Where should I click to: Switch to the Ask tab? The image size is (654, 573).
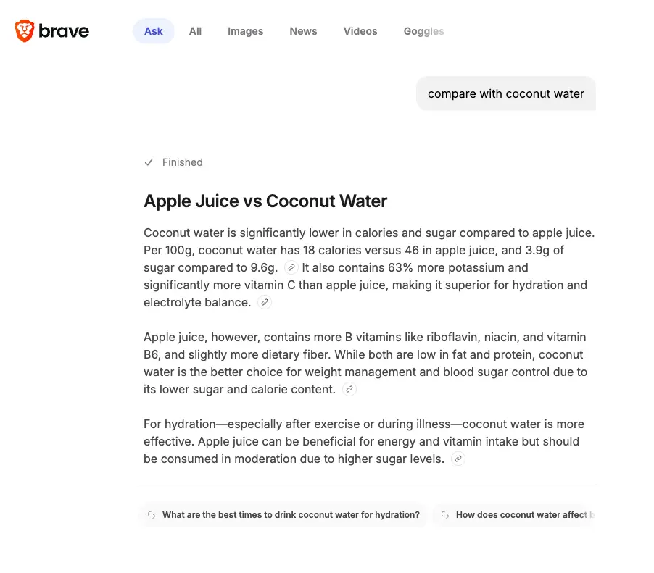click(154, 31)
